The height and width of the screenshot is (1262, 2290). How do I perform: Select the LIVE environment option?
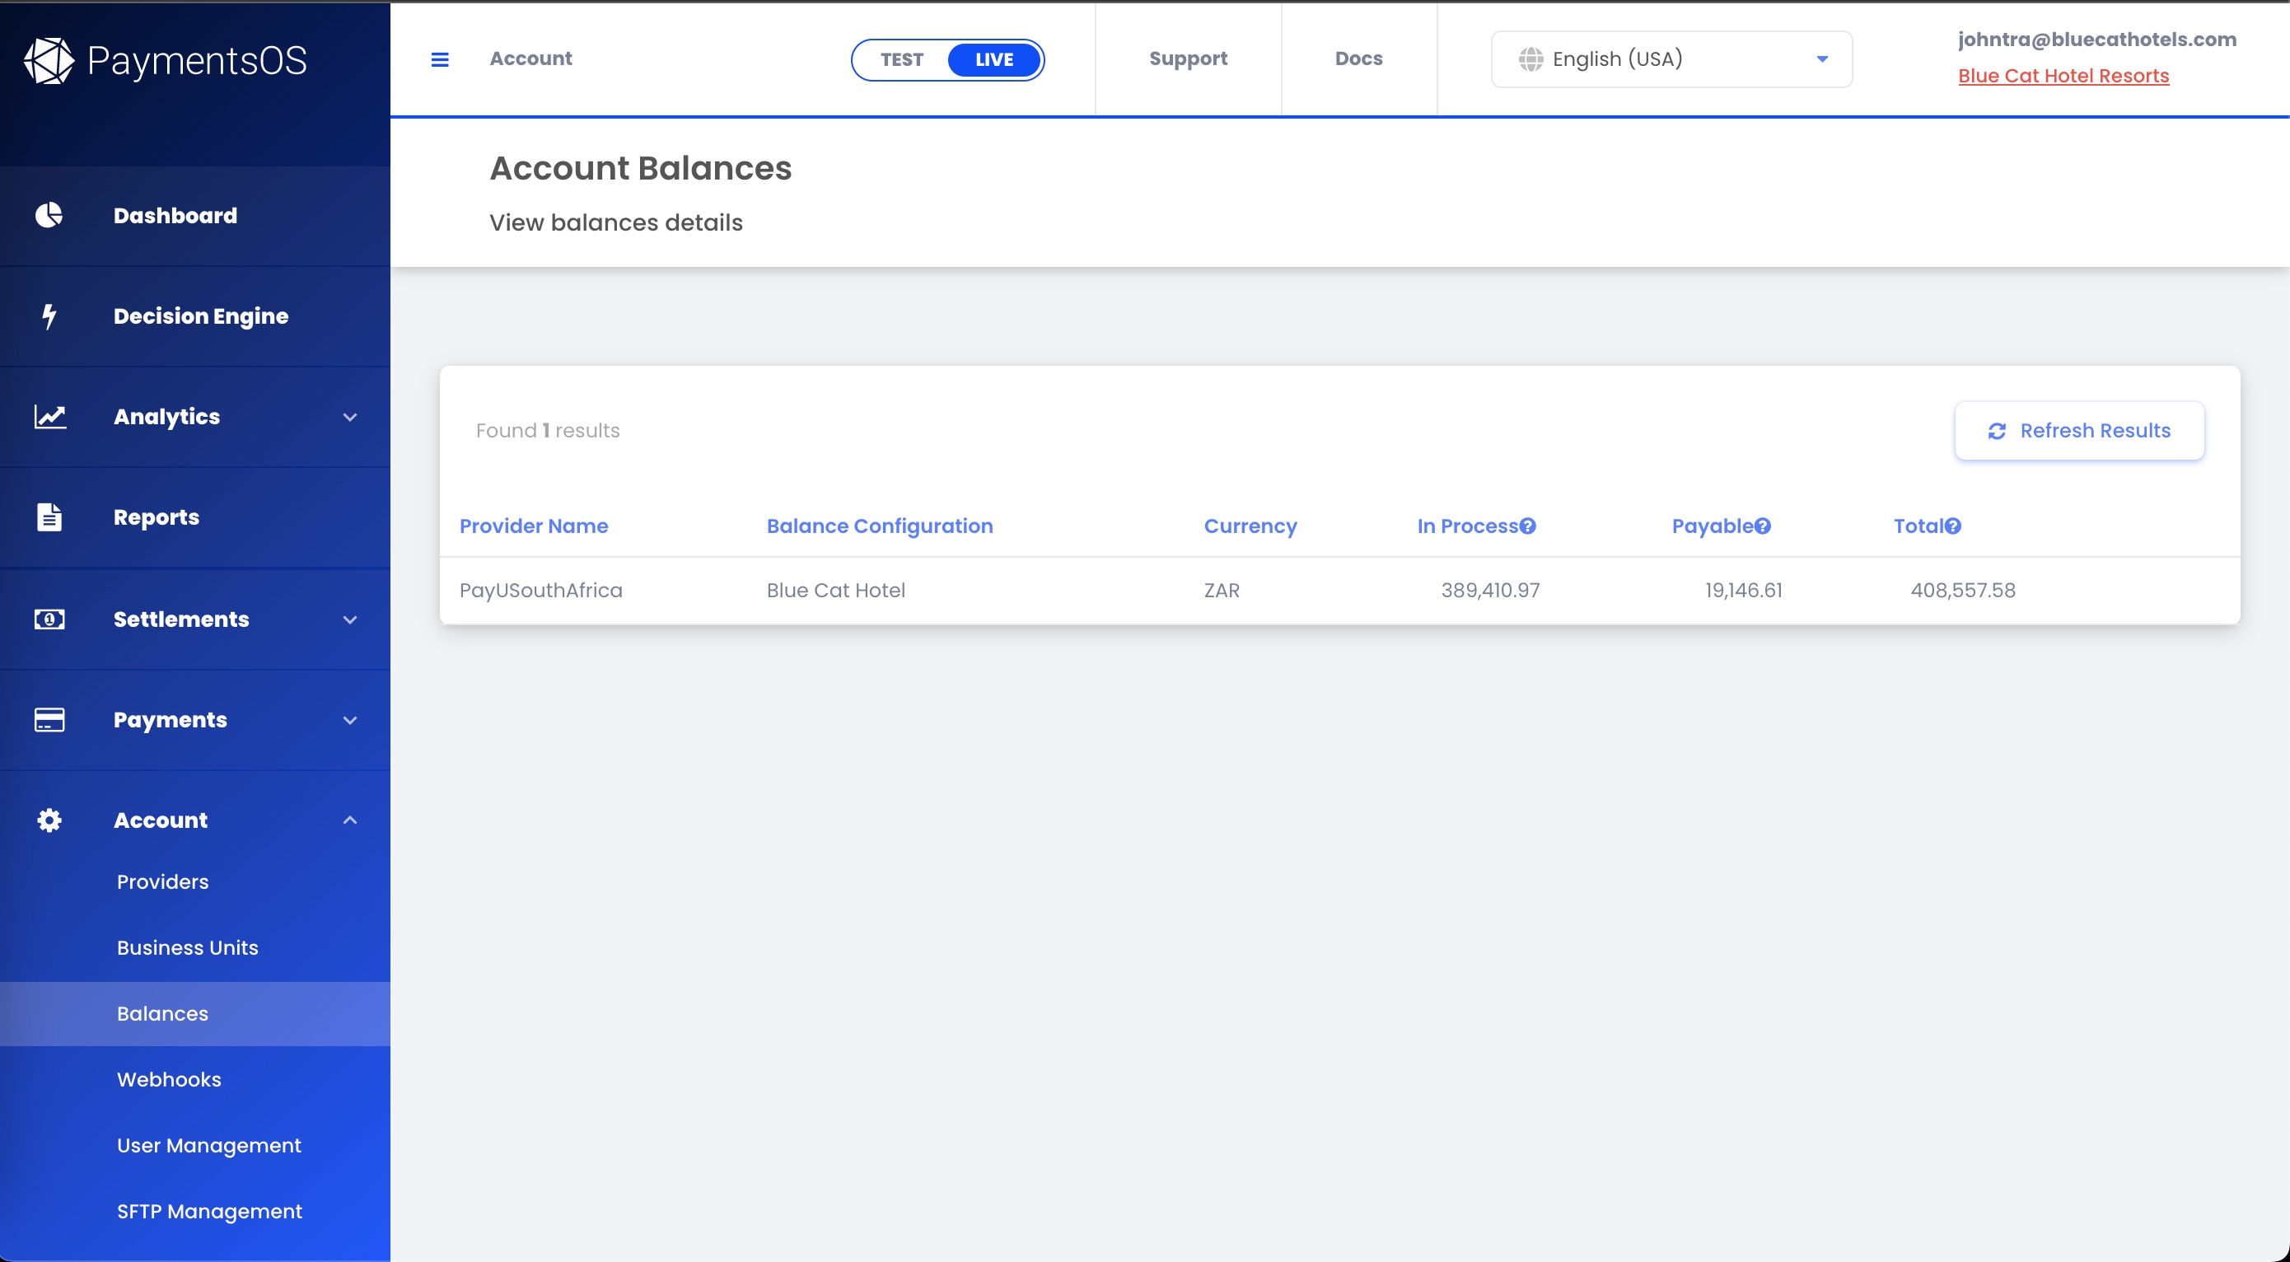(x=994, y=59)
